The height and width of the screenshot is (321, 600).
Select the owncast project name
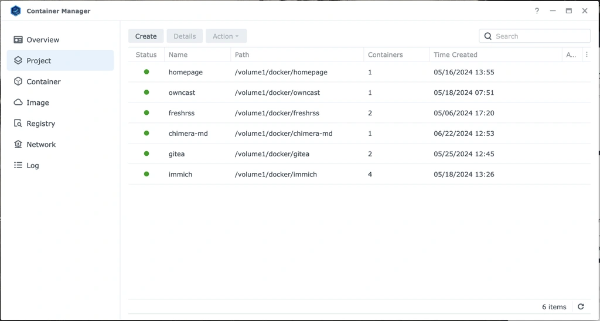pyautogui.click(x=182, y=93)
